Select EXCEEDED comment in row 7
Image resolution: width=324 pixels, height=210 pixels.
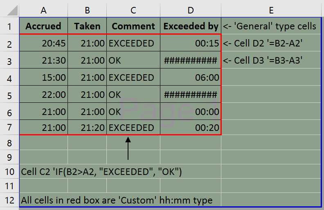point(133,127)
